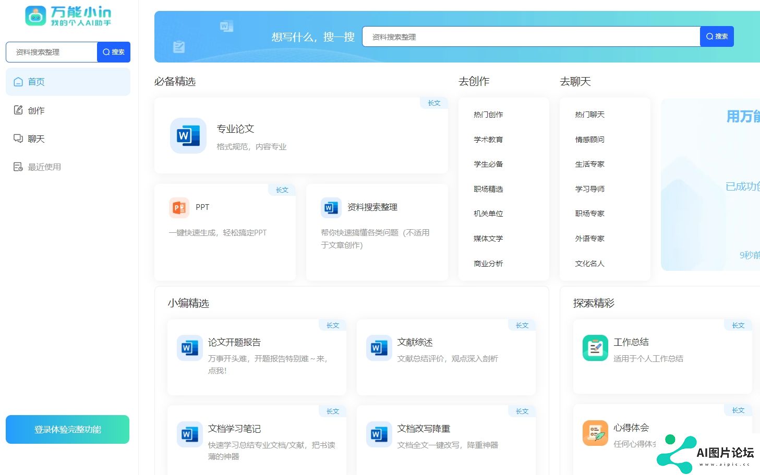Screen dimensions: 760x475
Task: Select 热门聊天 category
Action: click(x=589, y=115)
